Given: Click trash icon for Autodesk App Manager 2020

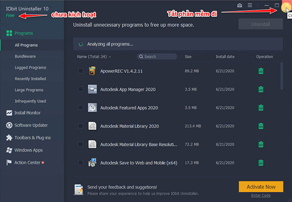Looking at the screenshot, I should (261, 89).
